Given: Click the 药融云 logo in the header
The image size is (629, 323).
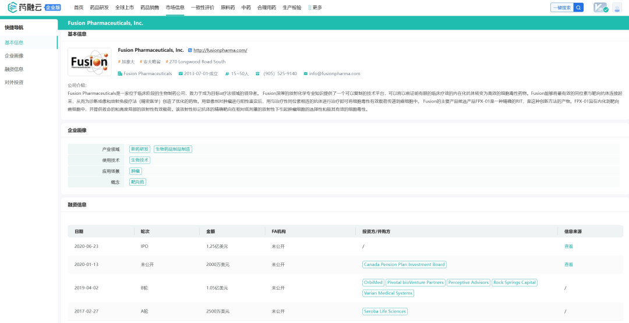Looking at the screenshot, I should [x=26, y=8].
